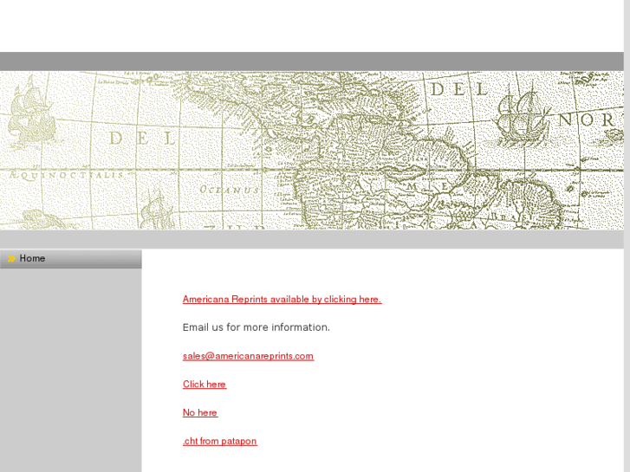Click the vertical scrollbar on the right
The height and width of the screenshot is (472, 630).
627,236
